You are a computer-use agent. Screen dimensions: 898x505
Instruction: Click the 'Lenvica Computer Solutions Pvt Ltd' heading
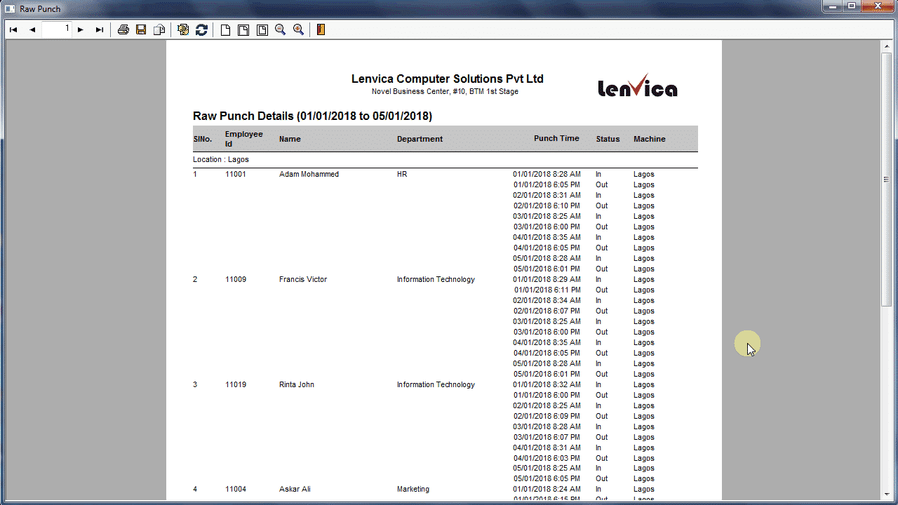[x=448, y=79]
